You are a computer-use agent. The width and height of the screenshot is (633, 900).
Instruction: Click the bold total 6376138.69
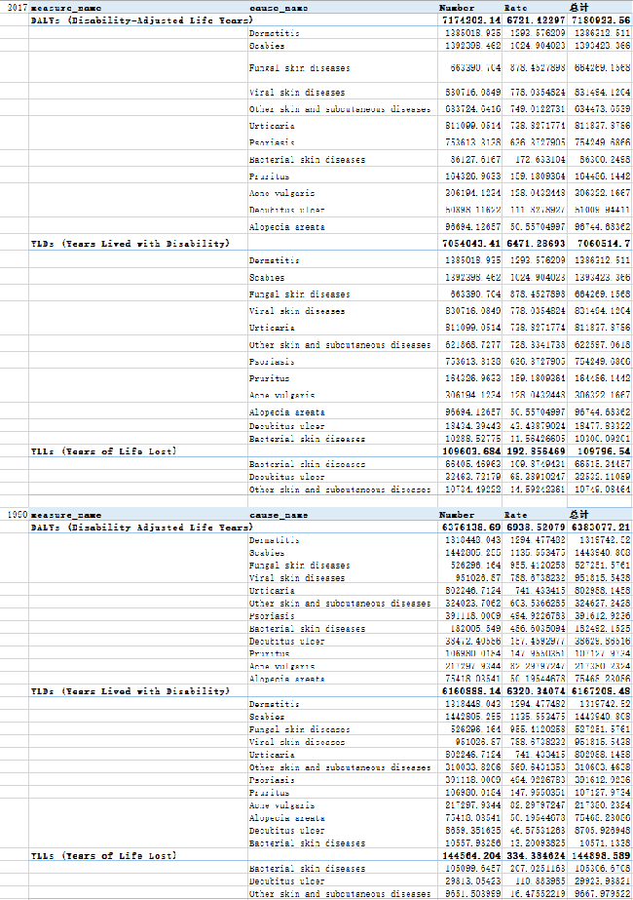point(471,527)
